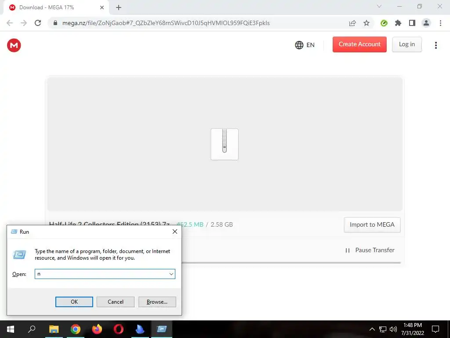Click the Half-Life 2 Collectors Edition filename
450x338 pixels.
pyautogui.click(x=109, y=224)
